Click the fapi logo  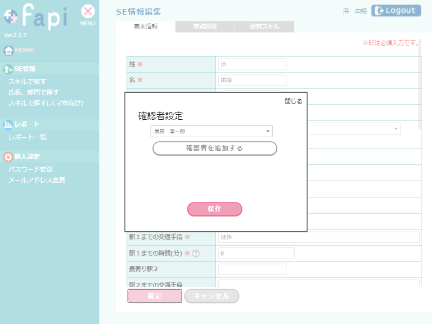35,17
